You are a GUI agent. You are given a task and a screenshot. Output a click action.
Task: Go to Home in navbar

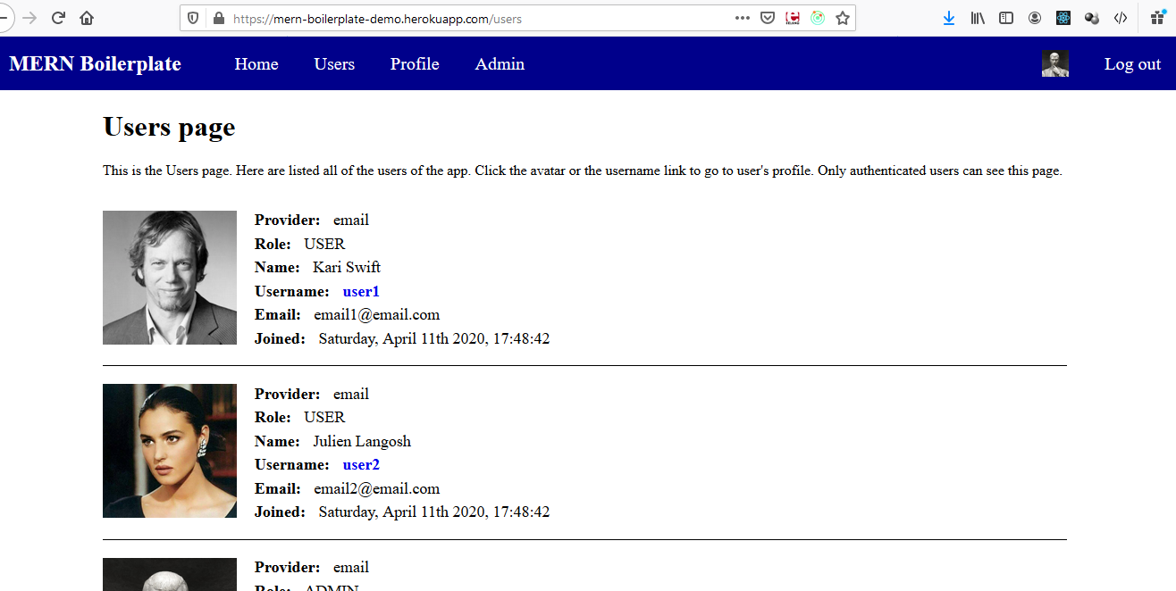[x=256, y=64]
